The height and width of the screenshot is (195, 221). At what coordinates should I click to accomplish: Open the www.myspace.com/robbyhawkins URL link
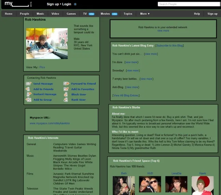click(49, 123)
